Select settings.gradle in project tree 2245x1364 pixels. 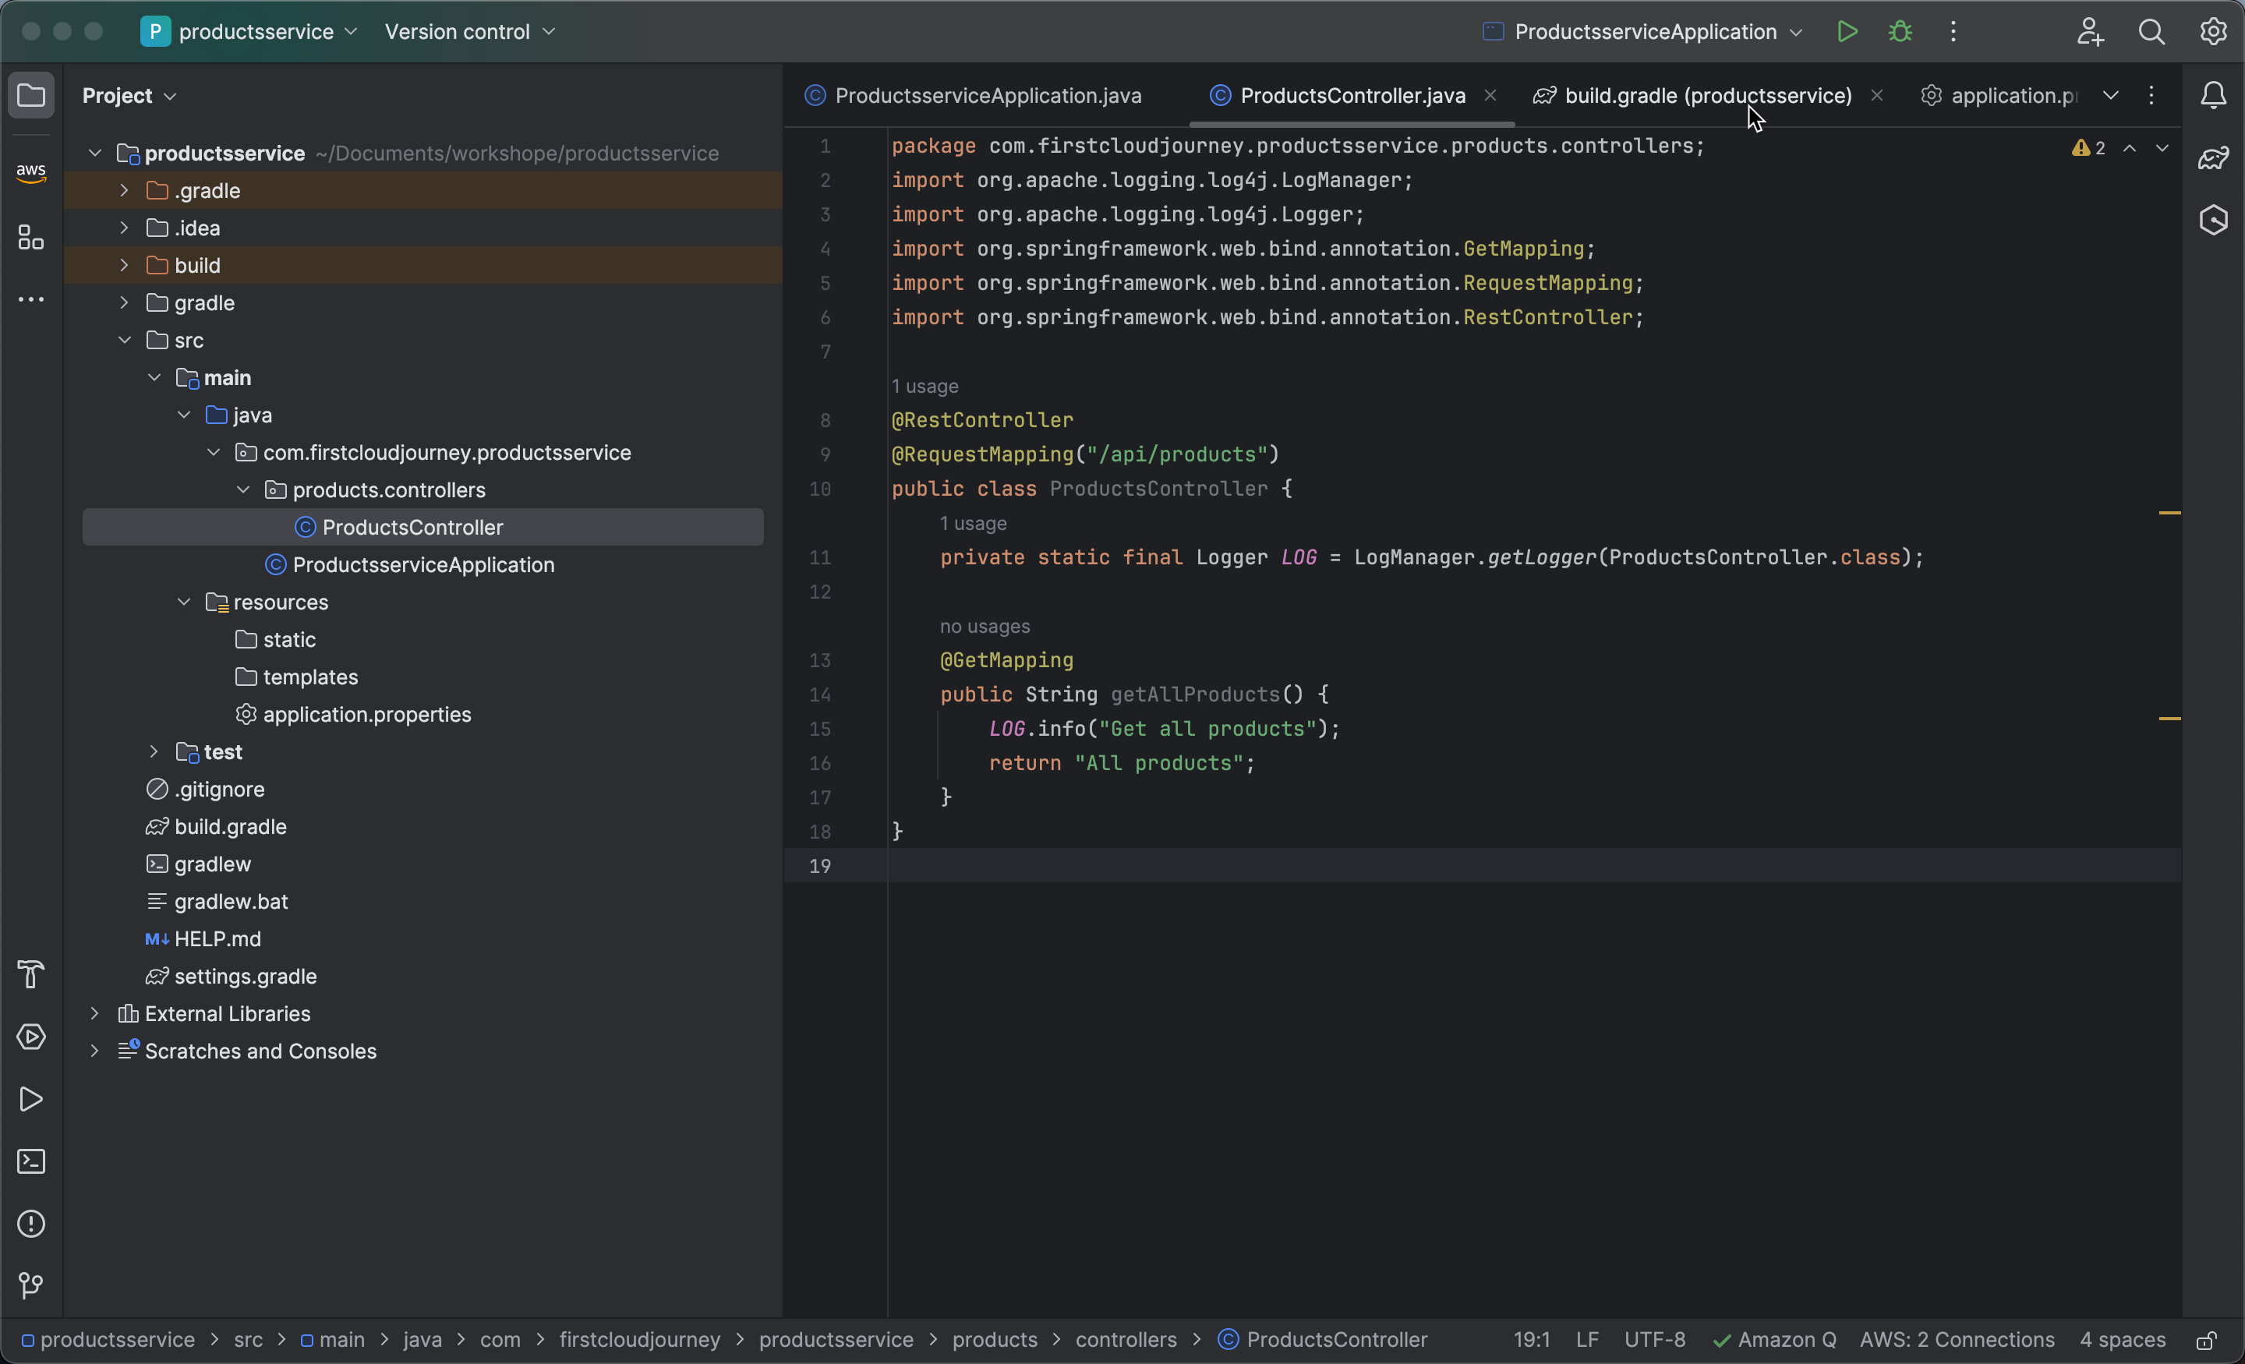click(232, 976)
